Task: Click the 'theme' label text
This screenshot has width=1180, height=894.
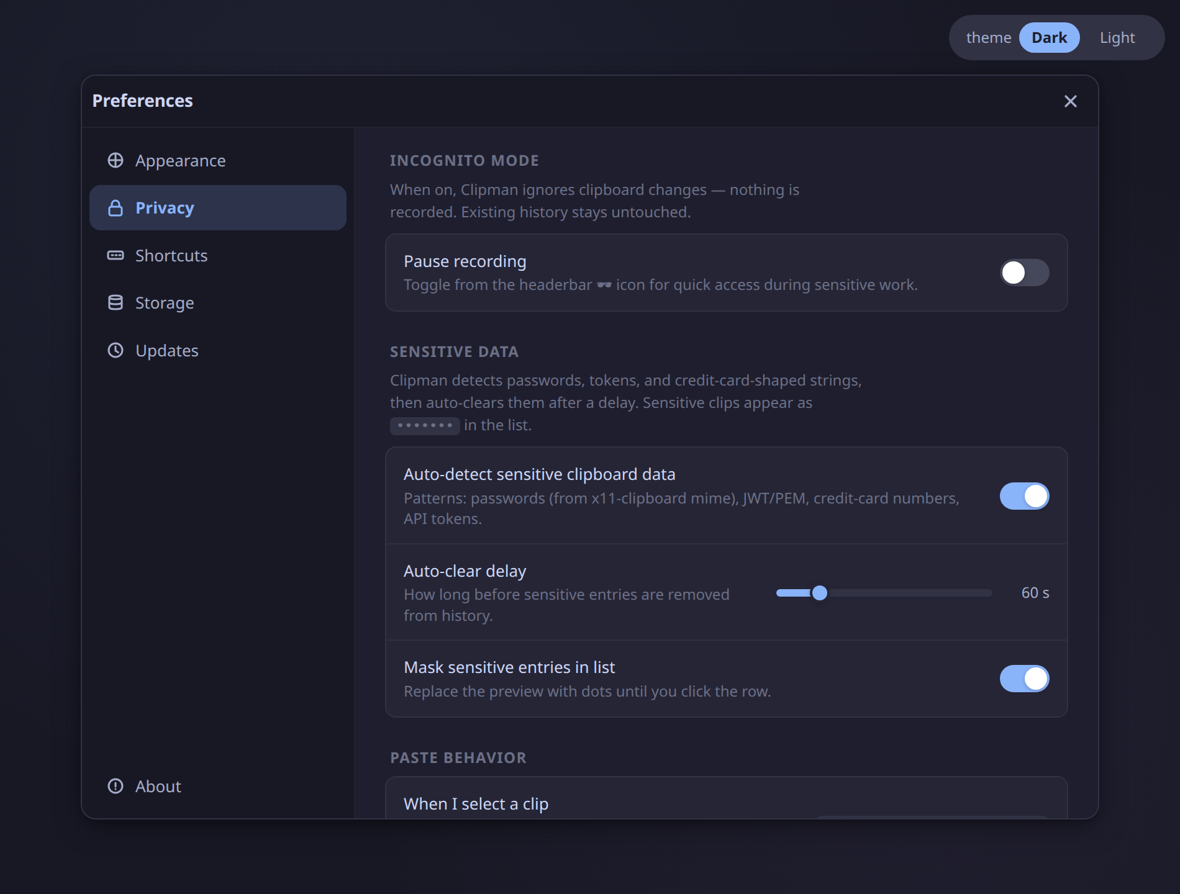Action: [988, 38]
